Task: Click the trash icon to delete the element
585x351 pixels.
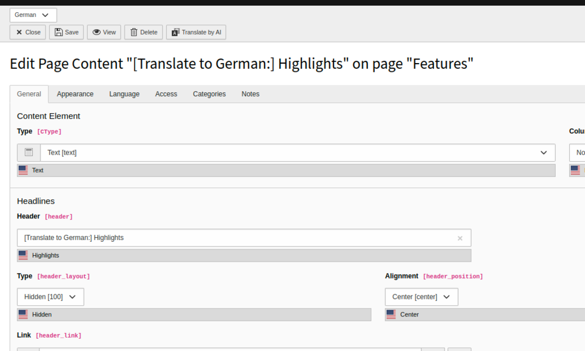Action: (x=134, y=32)
